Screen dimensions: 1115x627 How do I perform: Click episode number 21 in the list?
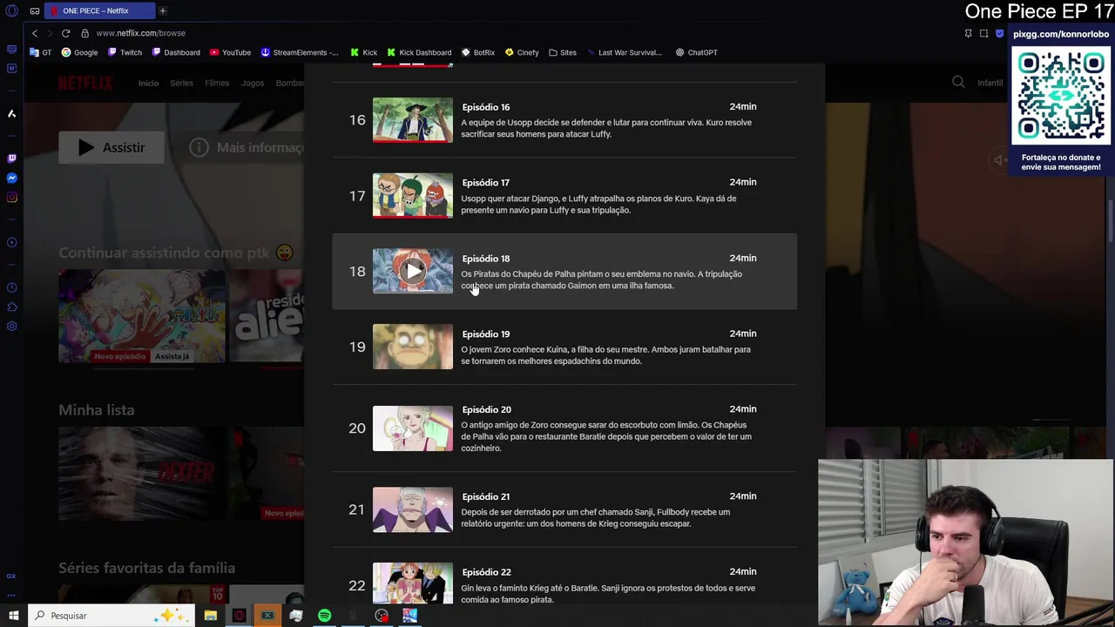357,509
